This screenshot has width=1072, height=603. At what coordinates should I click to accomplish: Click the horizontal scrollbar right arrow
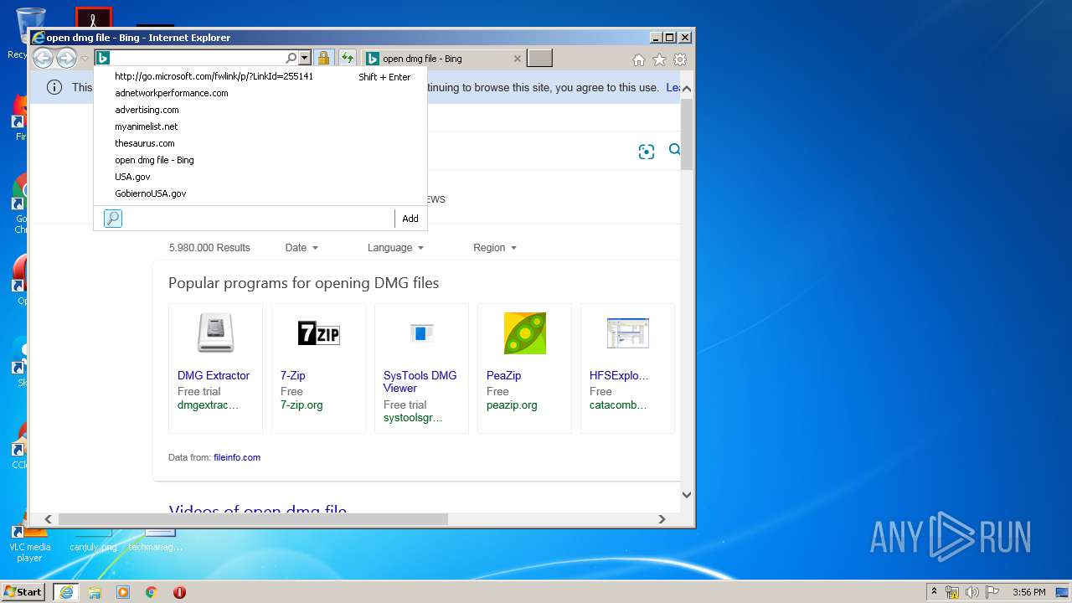click(662, 519)
